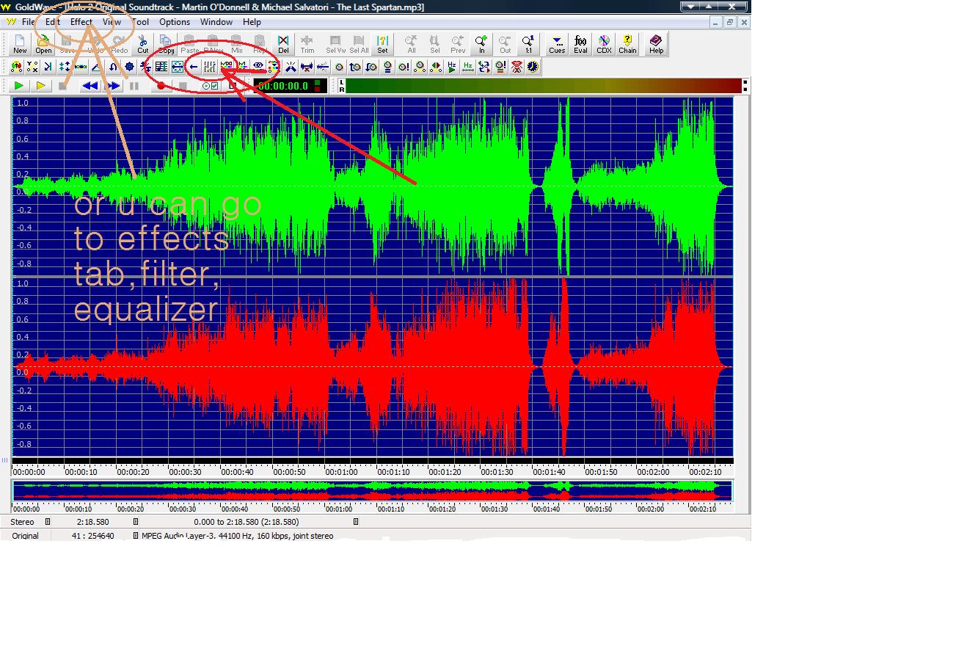Open the Cues points button
This screenshot has width=956, height=654.
pyautogui.click(x=557, y=45)
